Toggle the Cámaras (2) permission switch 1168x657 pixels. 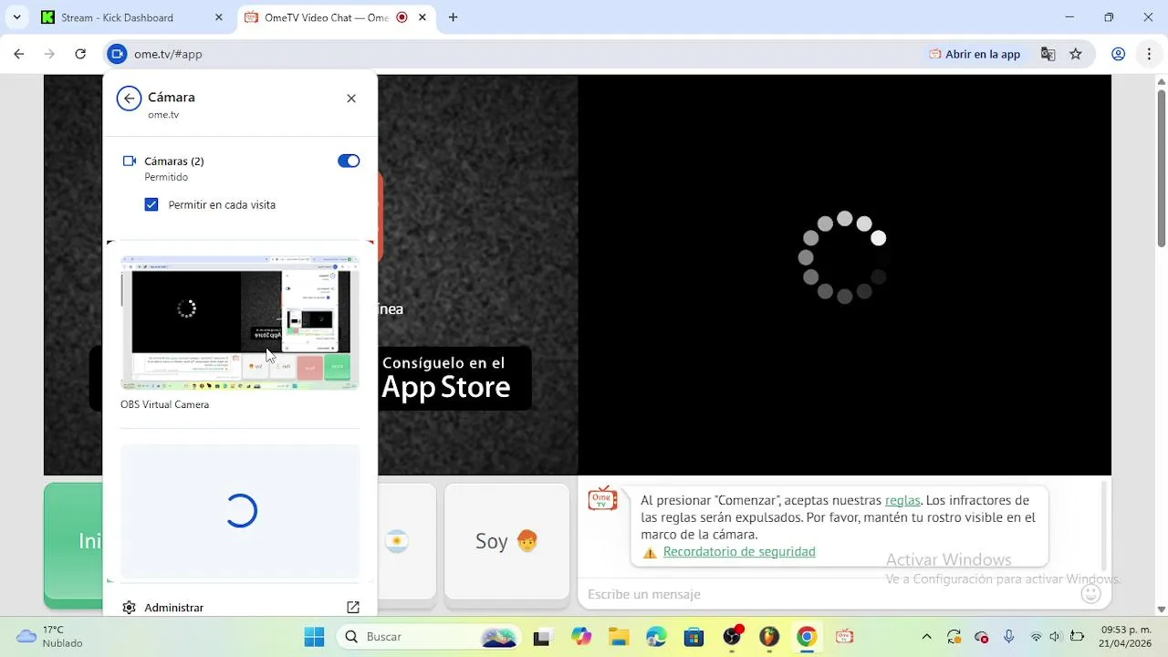pyautogui.click(x=349, y=162)
